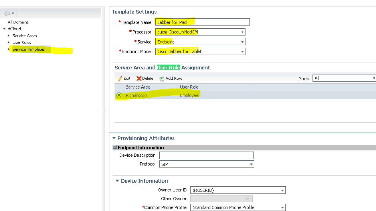Screen dimensions: 376x211
Task: Click the Richardson service area cell
Action: pyautogui.click(x=137, y=95)
